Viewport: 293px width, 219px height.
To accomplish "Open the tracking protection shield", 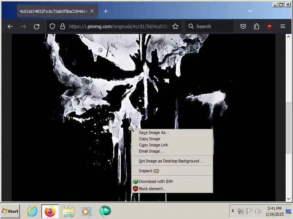I will tap(52, 26).
